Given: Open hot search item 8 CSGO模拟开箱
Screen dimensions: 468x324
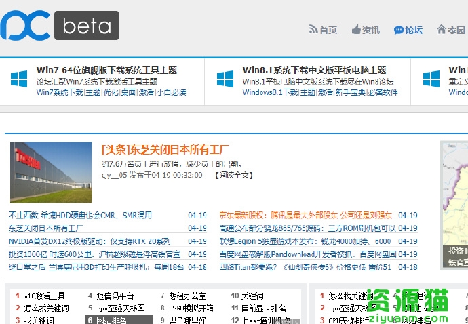Looking at the screenshot, I should tap(191, 308).
